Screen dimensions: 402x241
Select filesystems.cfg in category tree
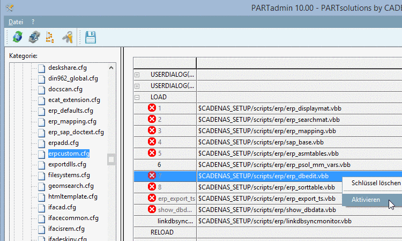[69, 175]
